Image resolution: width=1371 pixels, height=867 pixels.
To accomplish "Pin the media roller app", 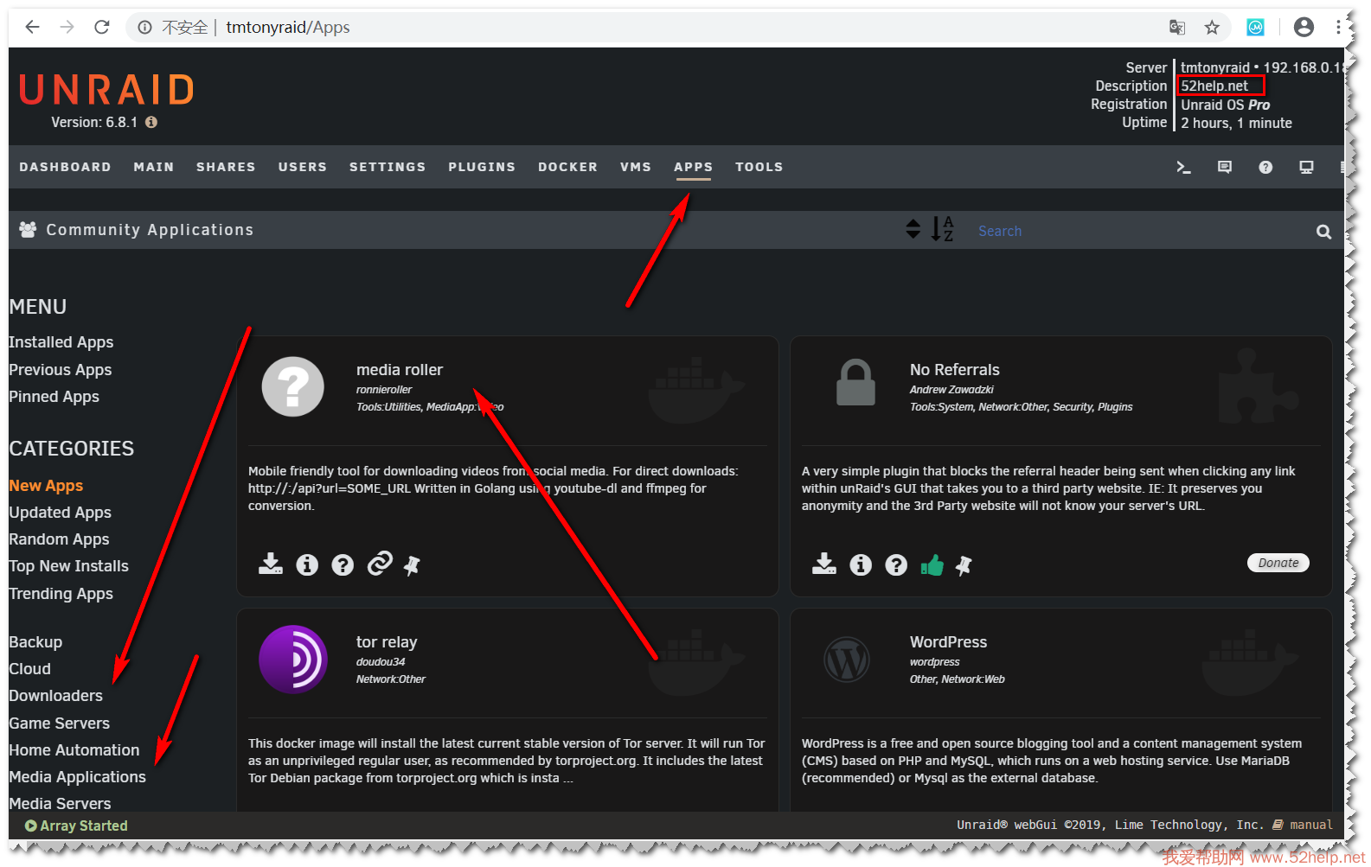I will pyautogui.click(x=412, y=565).
